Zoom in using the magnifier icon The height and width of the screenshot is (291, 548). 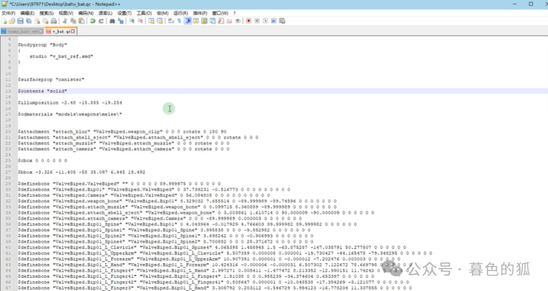click(x=132, y=21)
